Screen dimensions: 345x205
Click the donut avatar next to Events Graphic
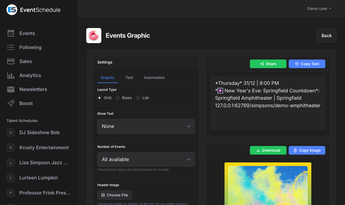tap(94, 35)
